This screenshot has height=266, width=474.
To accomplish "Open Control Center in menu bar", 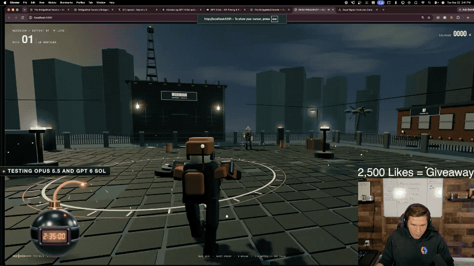I will point(436,3).
